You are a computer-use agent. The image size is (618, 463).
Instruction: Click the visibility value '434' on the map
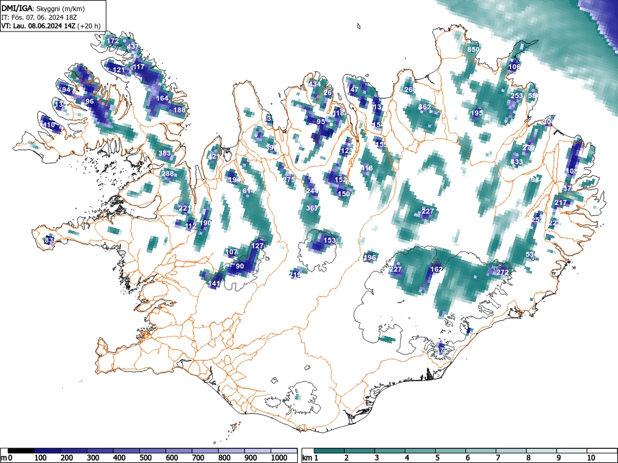(315, 84)
